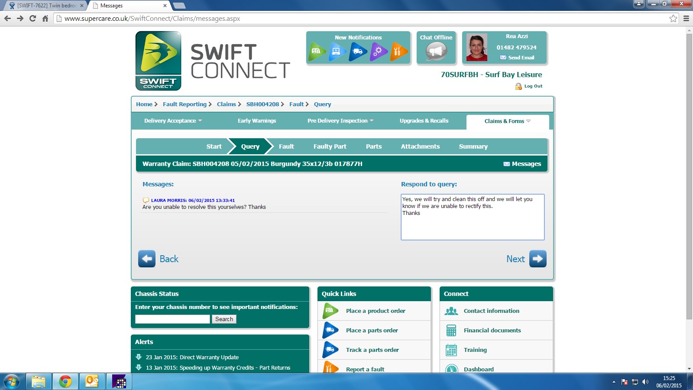Image resolution: width=693 pixels, height=390 pixels.
Task: Click the speech bubble icon beside Laura Morris
Action: point(146,200)
